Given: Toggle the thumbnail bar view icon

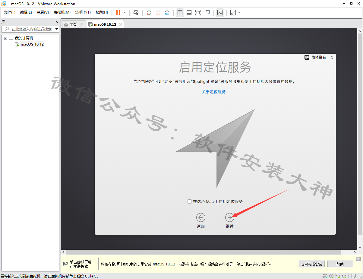Looking at the screenshot, I should click(x=189, y=13).
